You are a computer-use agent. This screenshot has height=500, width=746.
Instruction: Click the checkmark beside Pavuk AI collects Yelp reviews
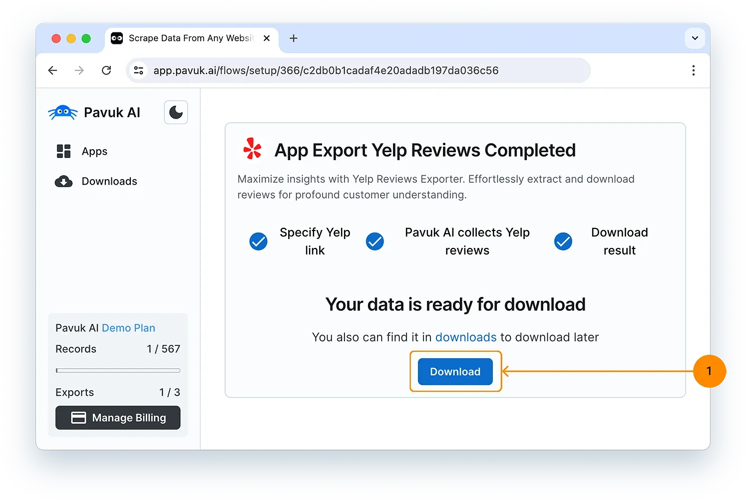374,242
